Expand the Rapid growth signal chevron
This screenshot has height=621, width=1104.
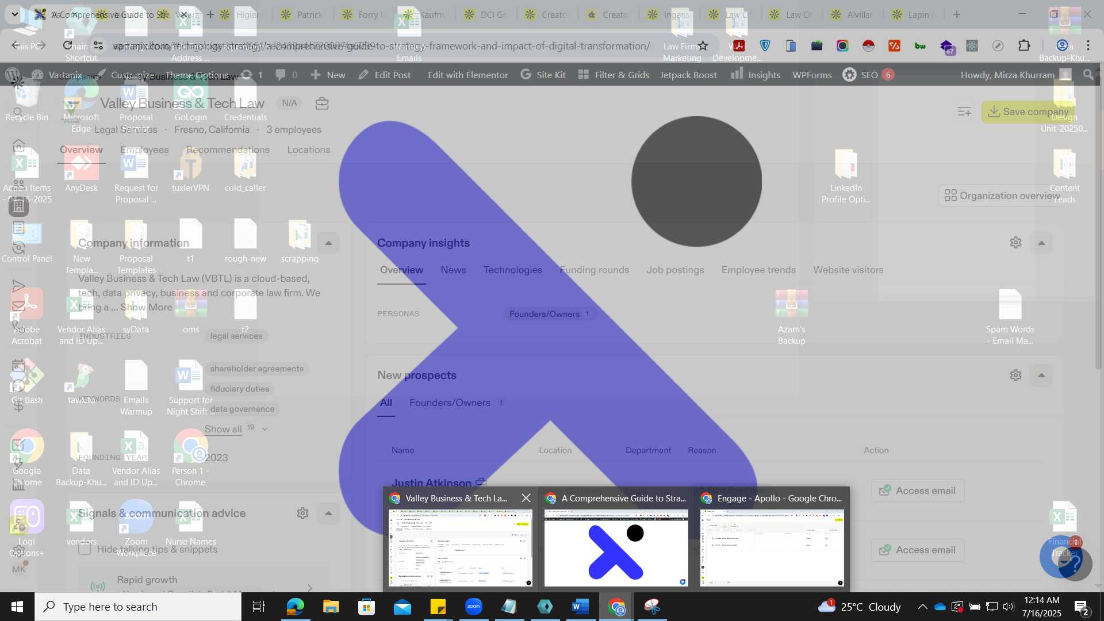pyautogui.click(x=310, y=588)
